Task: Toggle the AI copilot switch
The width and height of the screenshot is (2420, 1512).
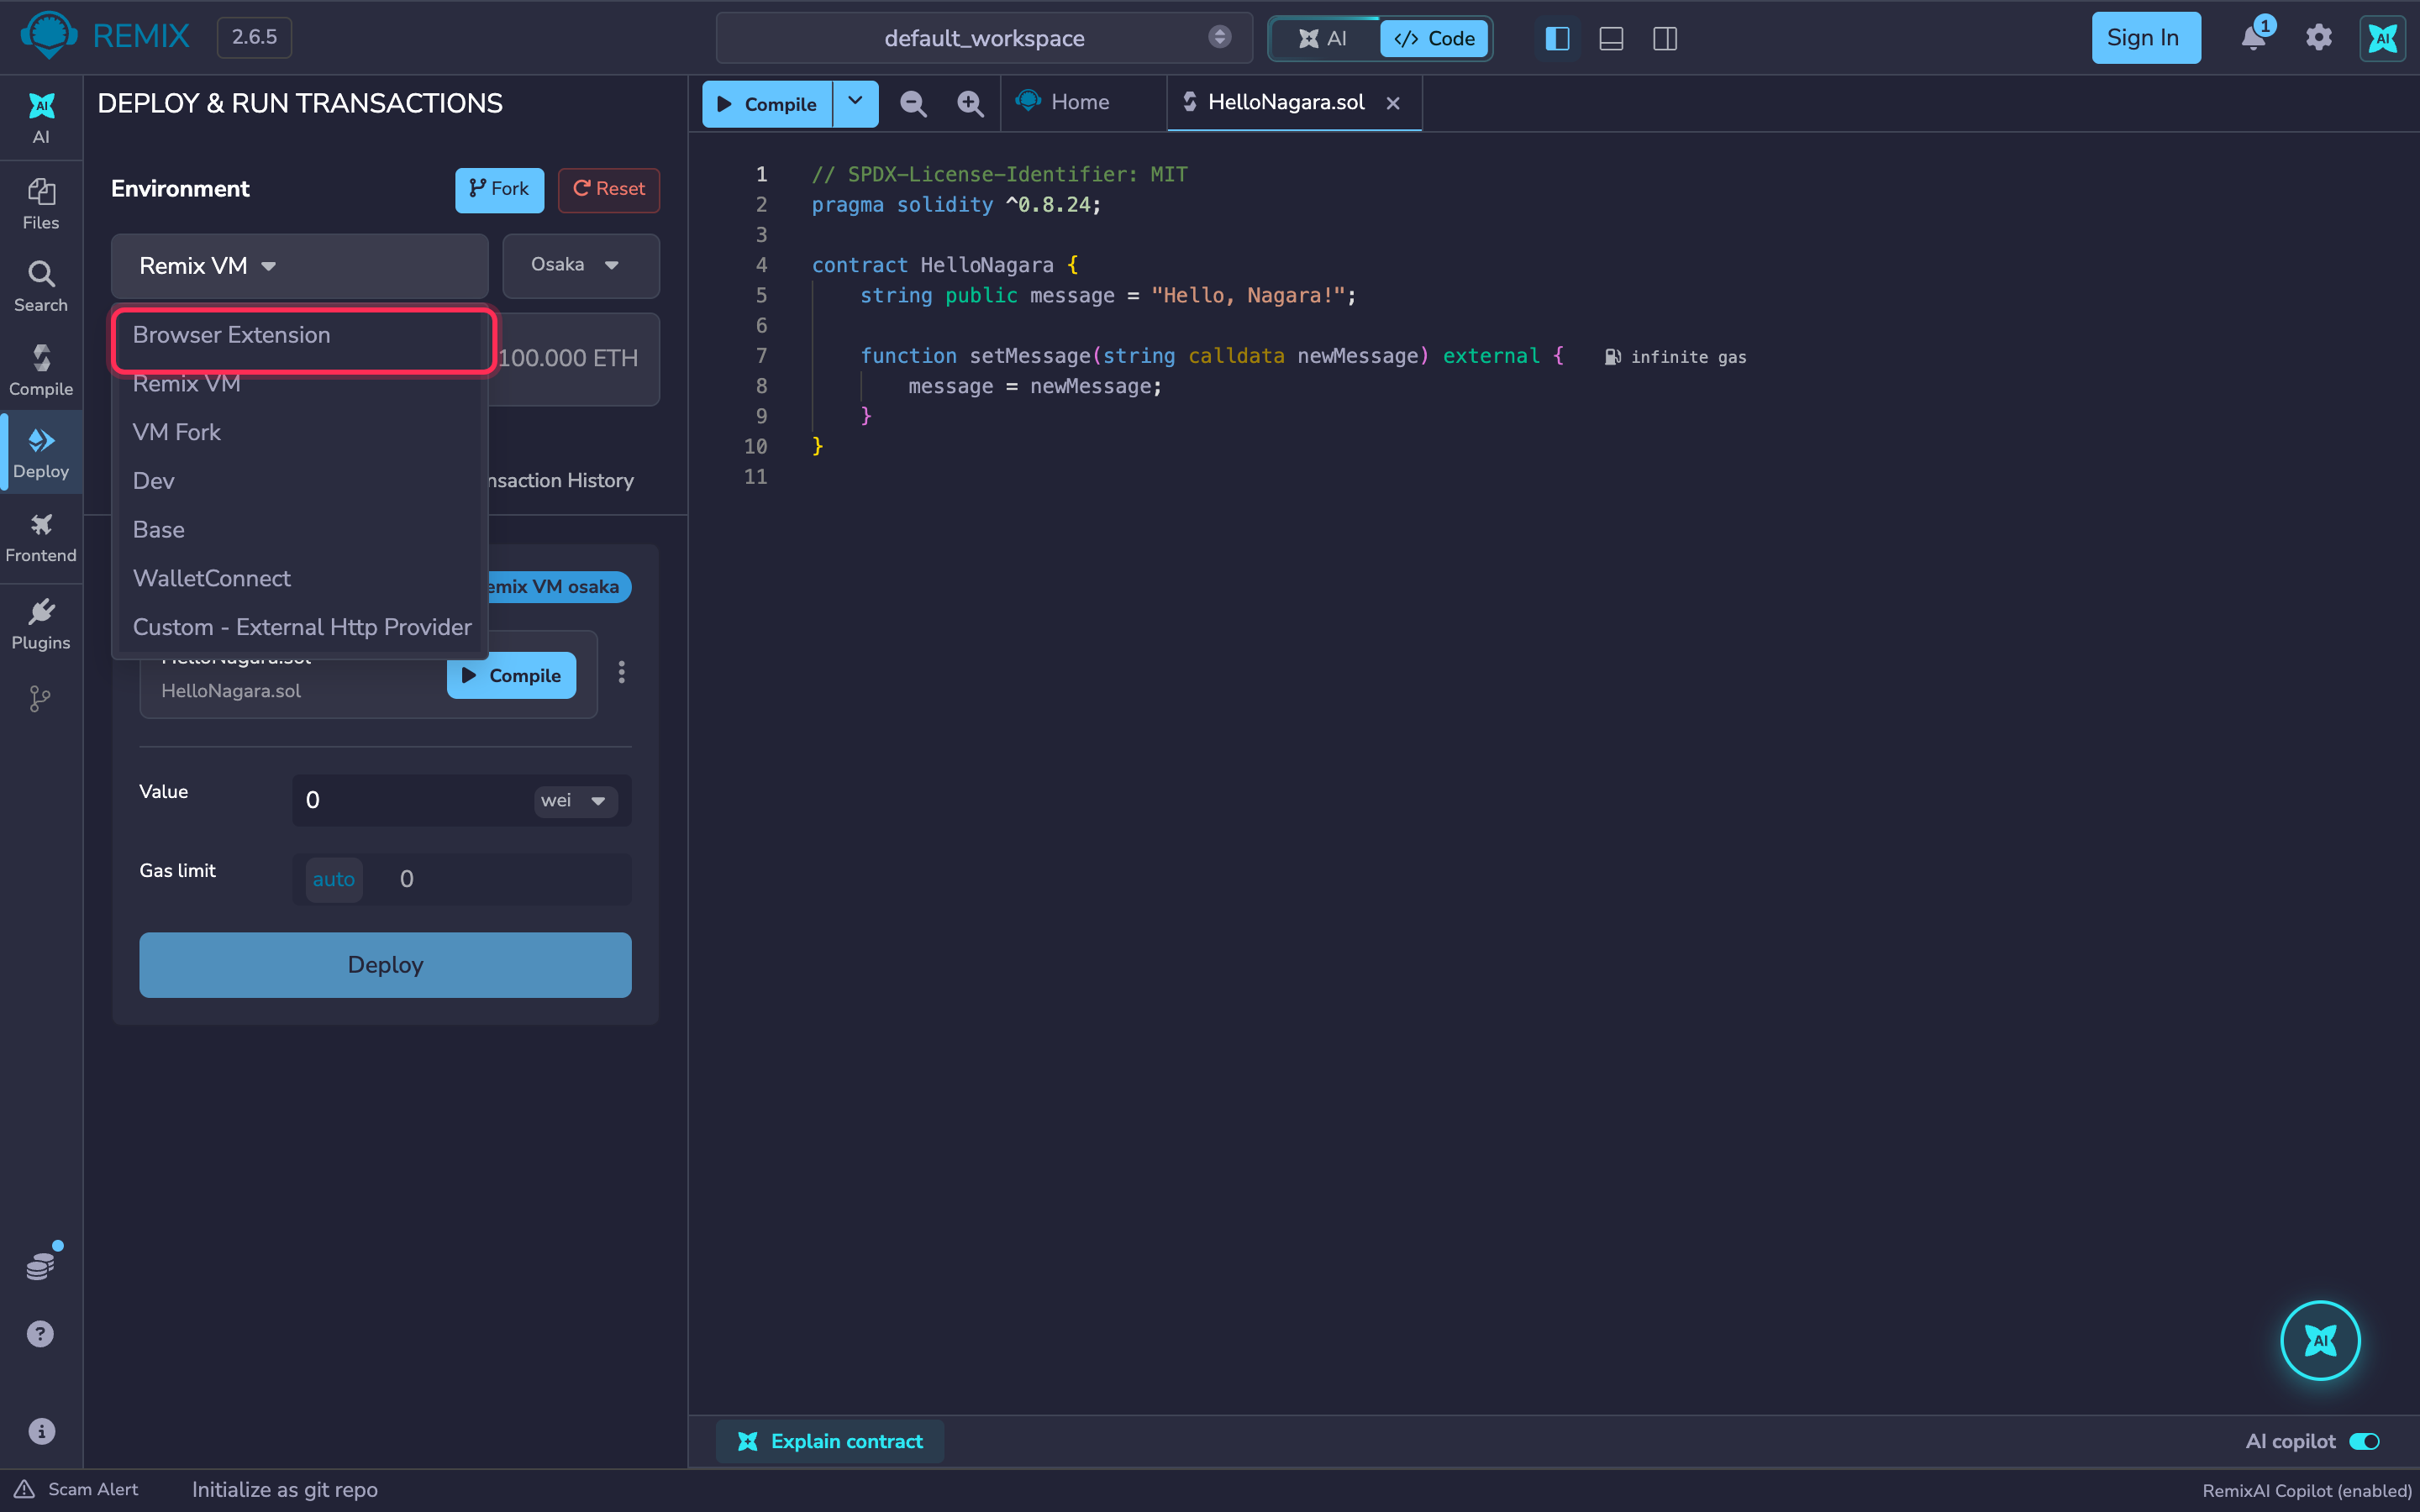Action: pos(2365,1441)
